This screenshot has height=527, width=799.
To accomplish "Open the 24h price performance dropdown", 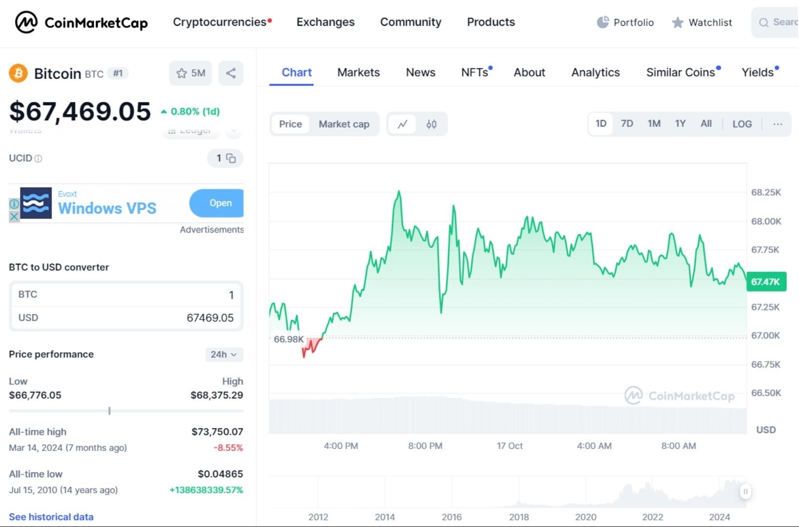I will coord(224,354).
